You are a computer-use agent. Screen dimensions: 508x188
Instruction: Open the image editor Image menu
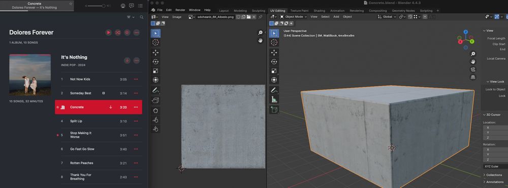pos(177,17)
